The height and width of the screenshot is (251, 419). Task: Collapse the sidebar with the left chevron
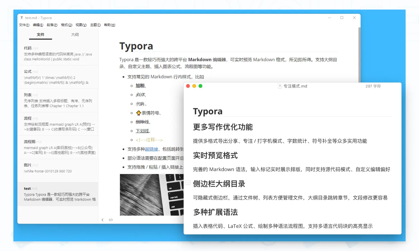[x=103, y=219]
